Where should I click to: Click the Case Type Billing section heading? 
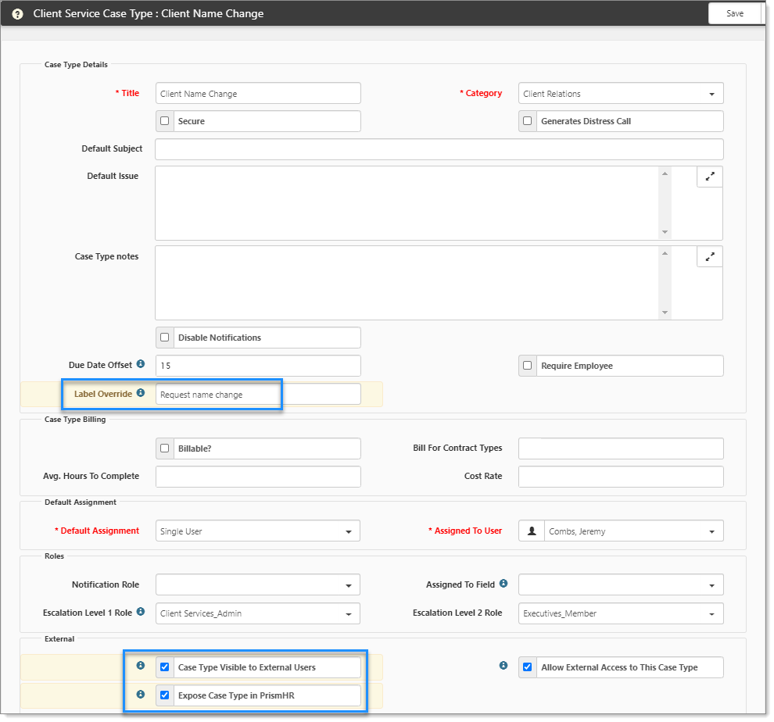point(75,420)
